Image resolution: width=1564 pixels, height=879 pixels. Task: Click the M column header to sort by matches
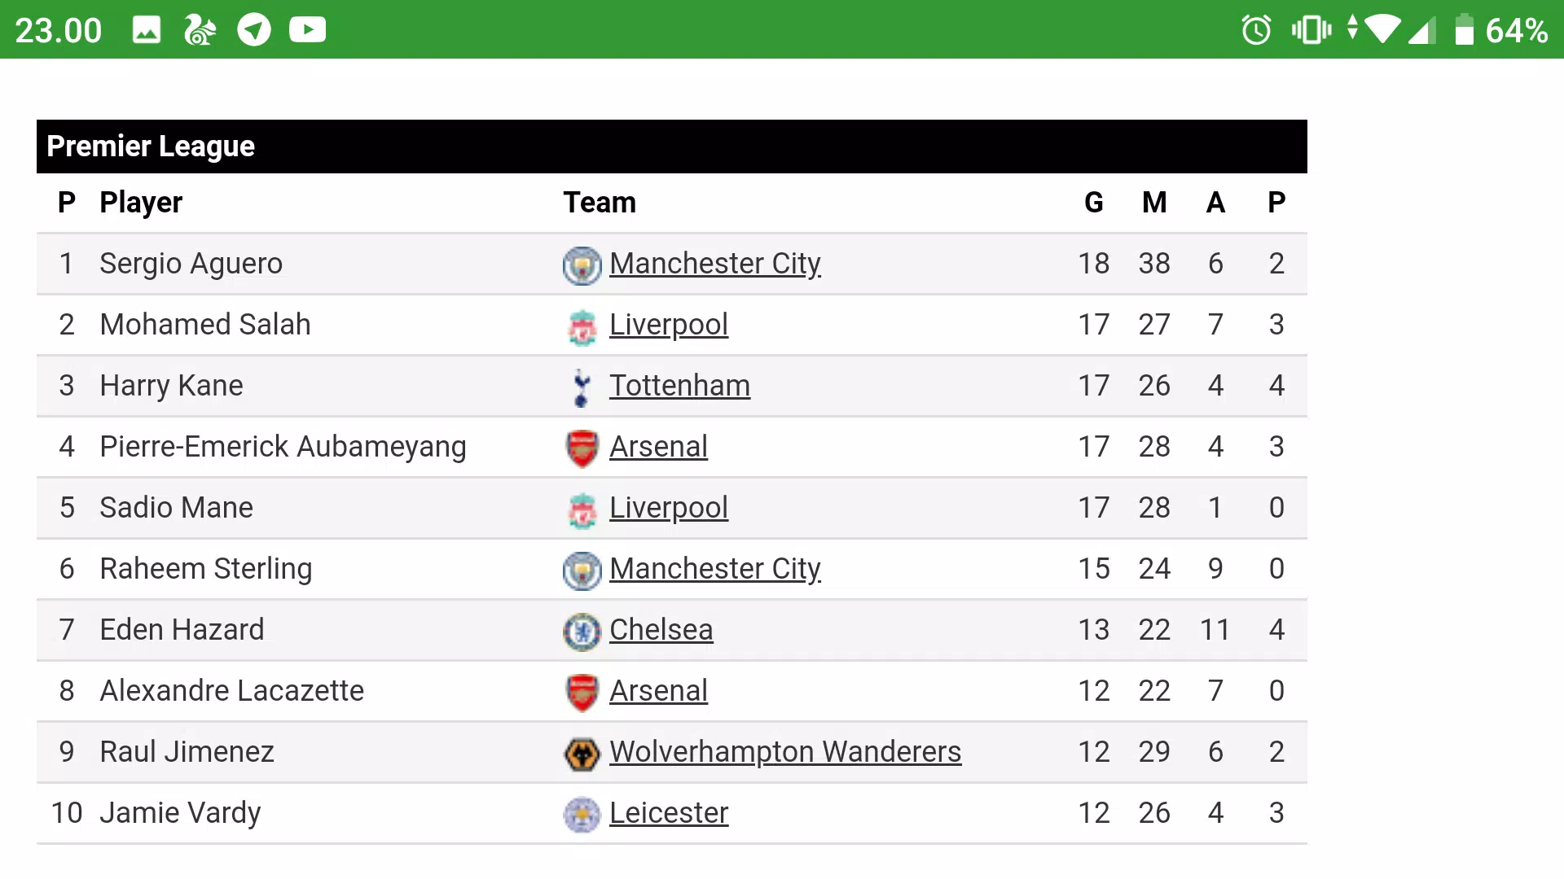(x=1153, y=202)
